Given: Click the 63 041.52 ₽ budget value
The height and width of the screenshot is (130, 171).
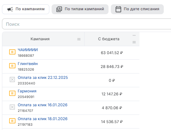Looking at the screenshot, I should click(112, 53).
